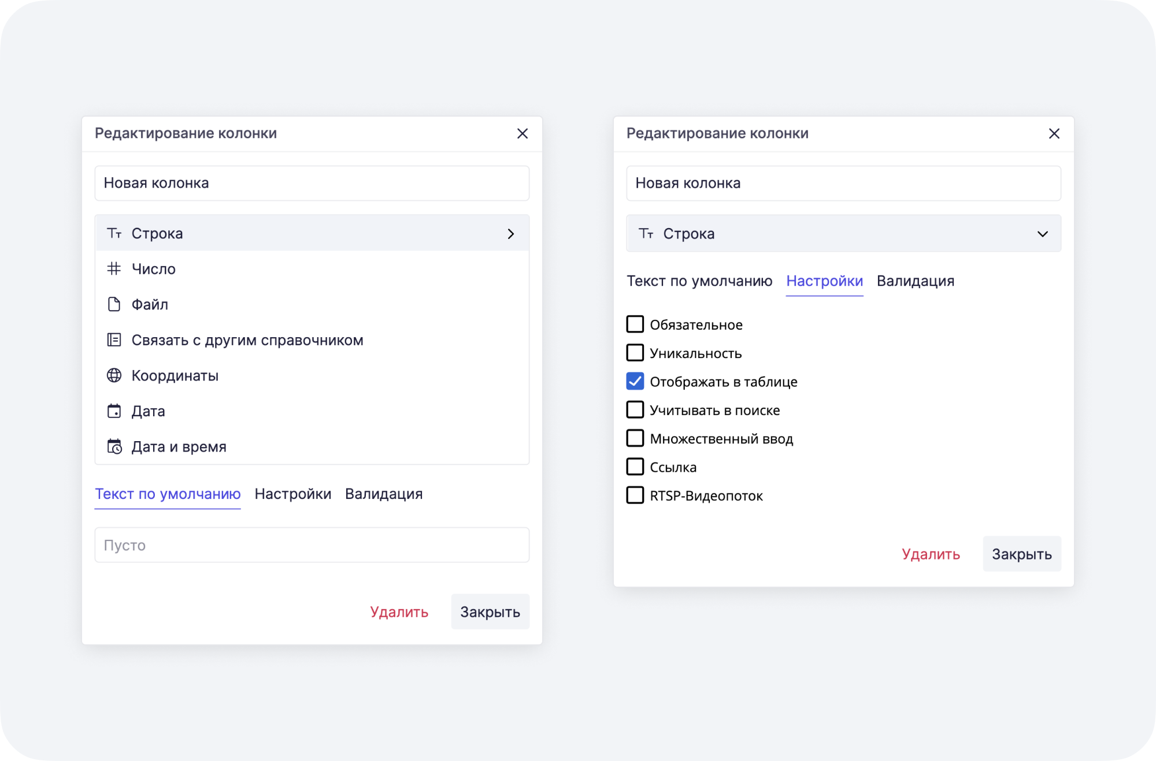The height and width of the screenshot is (761, 1156).
Task: Click the Число field type icon
Action: (114, 268)
